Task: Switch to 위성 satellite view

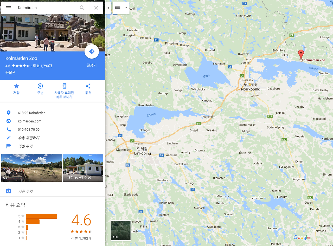Action: coord(121,230)
